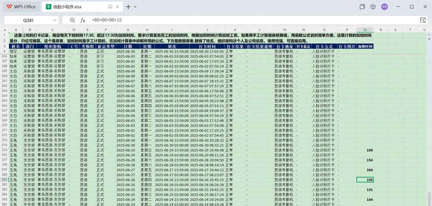Open the purple user avatar profile

coord(385,6)
